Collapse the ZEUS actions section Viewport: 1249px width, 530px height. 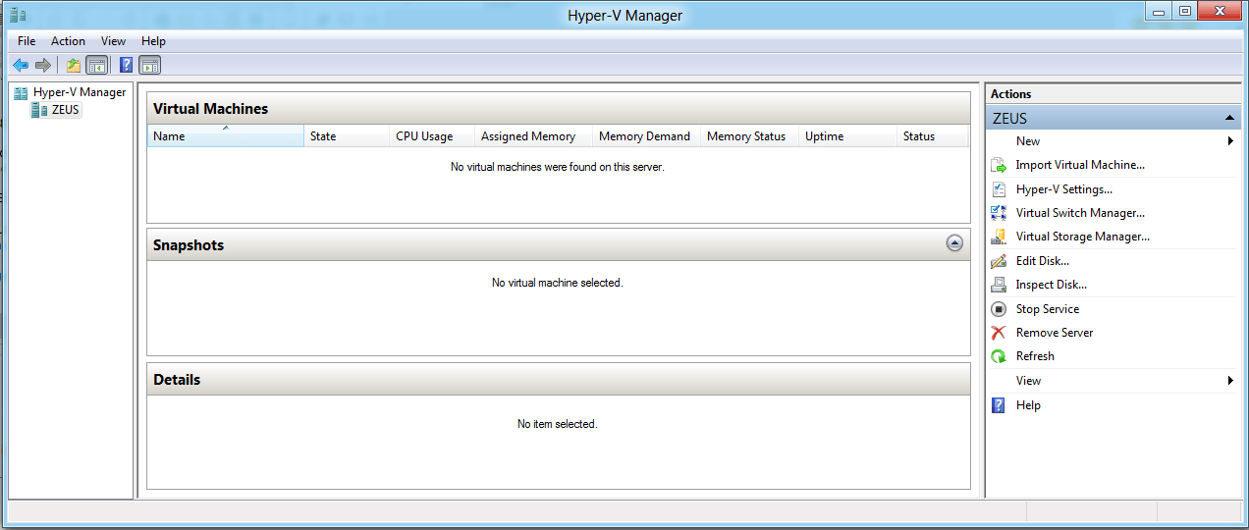1229,118
